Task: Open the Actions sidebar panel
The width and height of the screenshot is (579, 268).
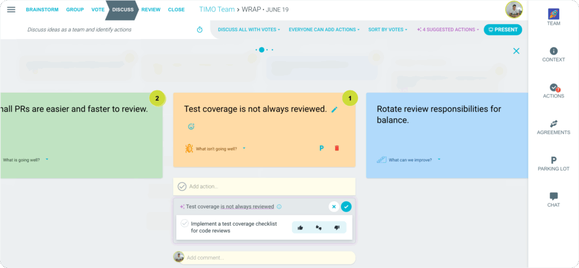Action: click(553, 90)
